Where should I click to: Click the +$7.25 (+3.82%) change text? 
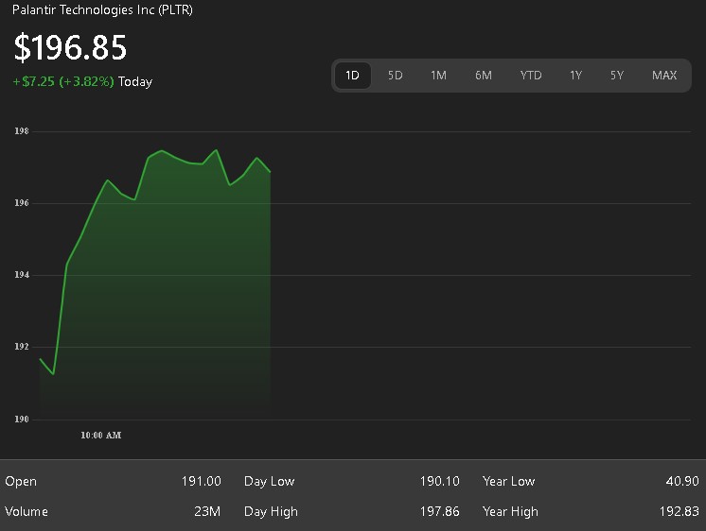pos(63,82)
